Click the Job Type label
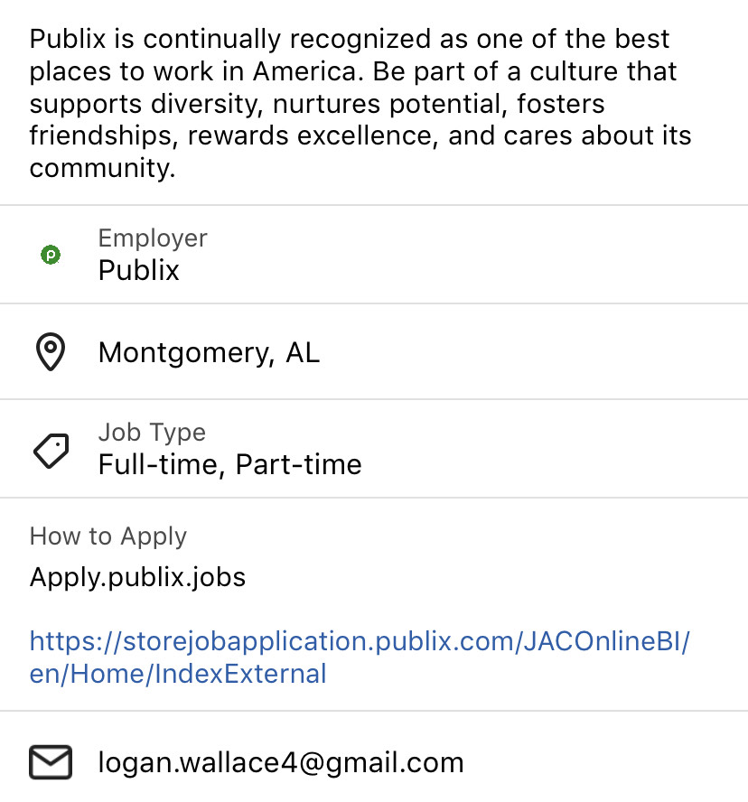 pos(152,433)
